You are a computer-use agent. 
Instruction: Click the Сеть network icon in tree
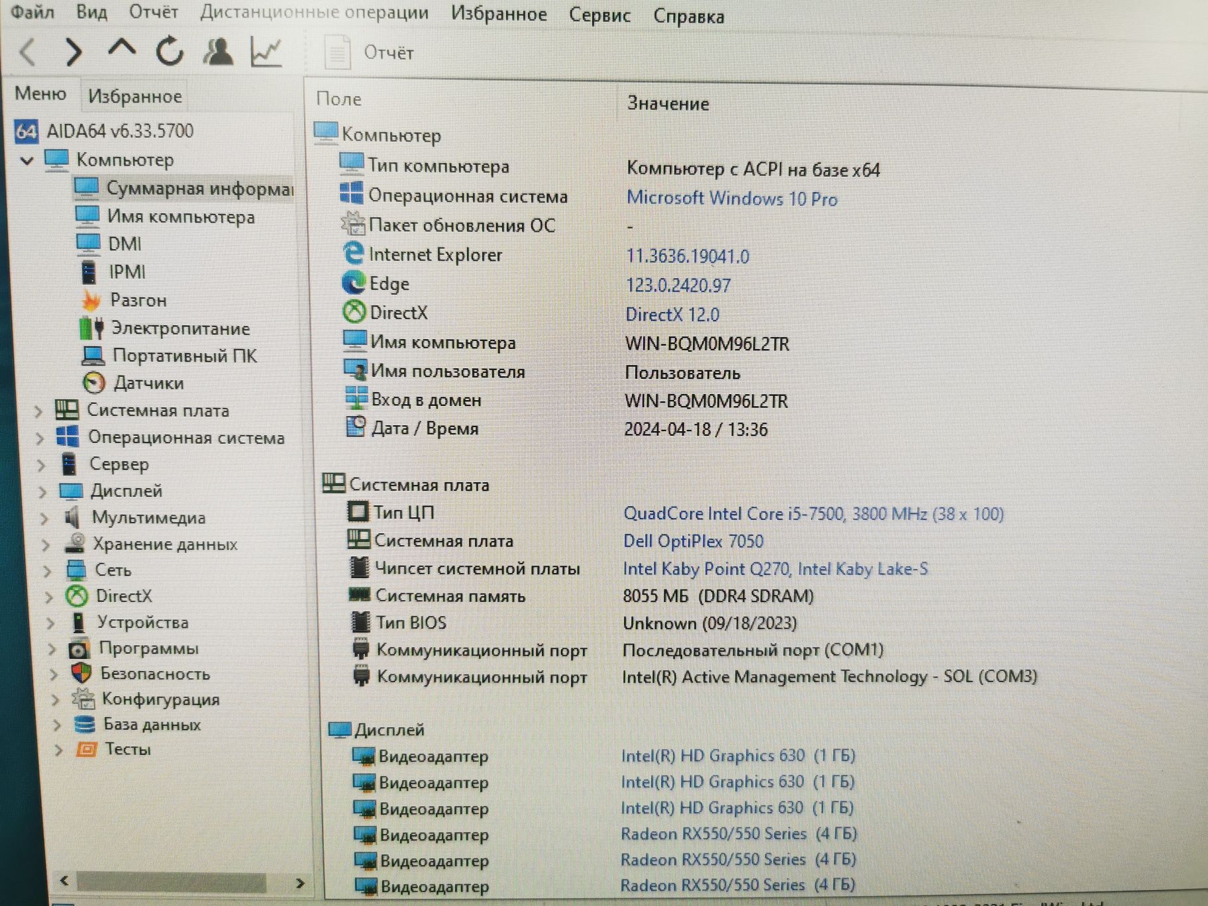click(76, 570)
